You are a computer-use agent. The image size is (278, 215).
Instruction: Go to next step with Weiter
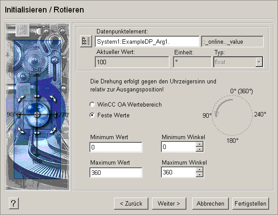click(168, 203)
